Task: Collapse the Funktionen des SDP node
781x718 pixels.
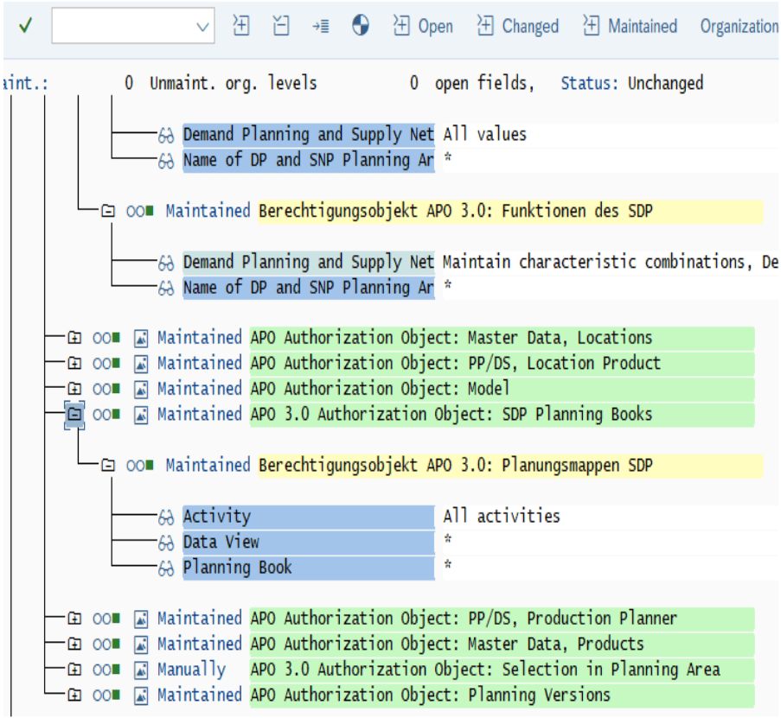Action: click(x=107, y=211)
